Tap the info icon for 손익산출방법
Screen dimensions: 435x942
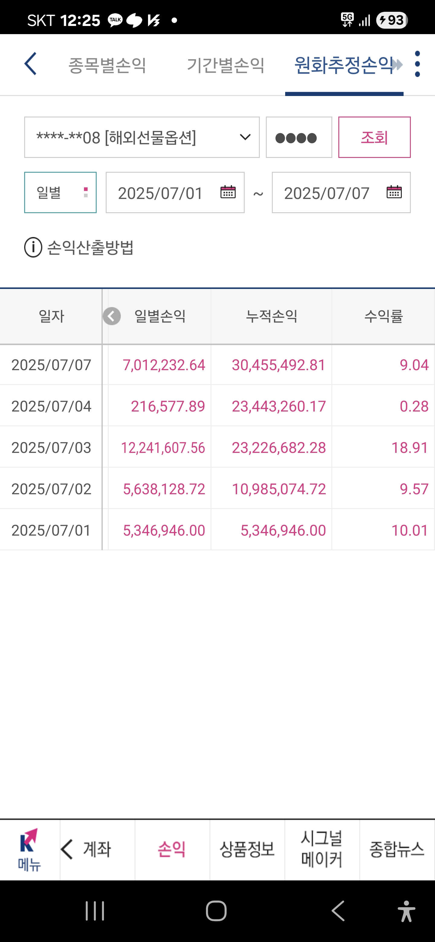(33, 248)
